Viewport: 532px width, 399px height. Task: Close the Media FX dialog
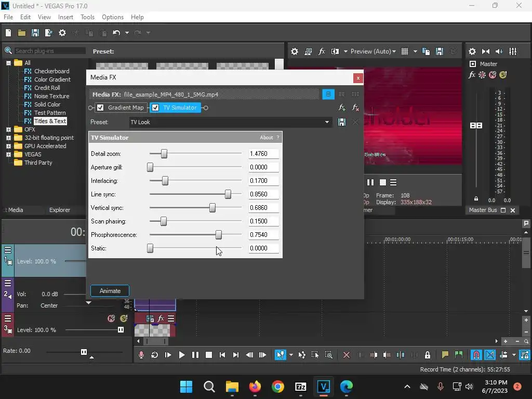point(358,78)
